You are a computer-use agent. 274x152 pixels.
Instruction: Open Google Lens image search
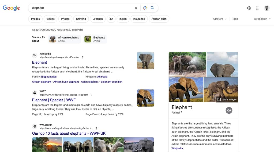coord(145,8)
